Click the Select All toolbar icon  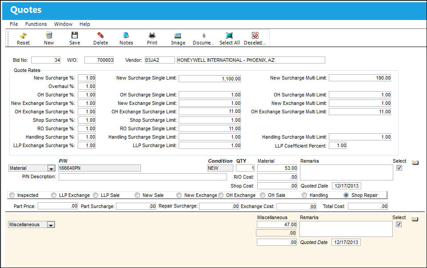(229, 36)
